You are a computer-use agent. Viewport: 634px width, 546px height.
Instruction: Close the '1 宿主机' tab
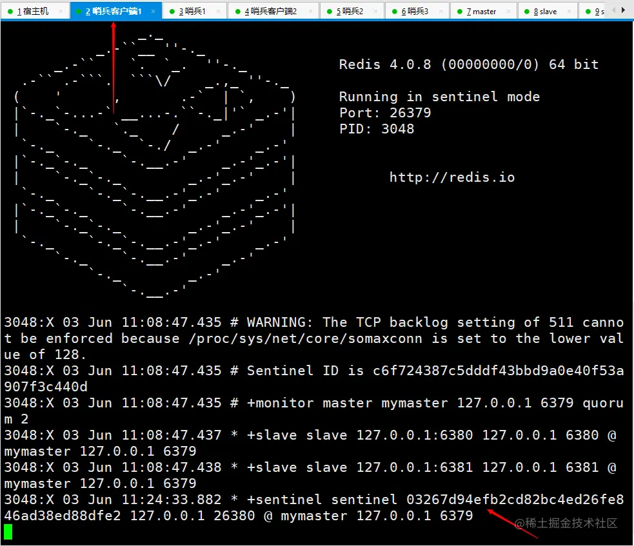[x=61, y=12]
